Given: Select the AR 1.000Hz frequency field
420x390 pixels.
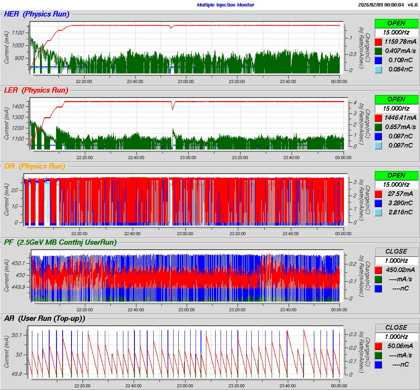Looking at the screenshot, I should tap(396, 337).
